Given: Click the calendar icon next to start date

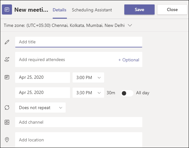Looking at the screenshot, I should (x=7, y=77).
